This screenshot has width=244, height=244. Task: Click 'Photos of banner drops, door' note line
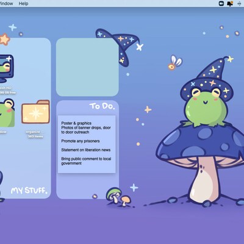[x=86, y=127]
